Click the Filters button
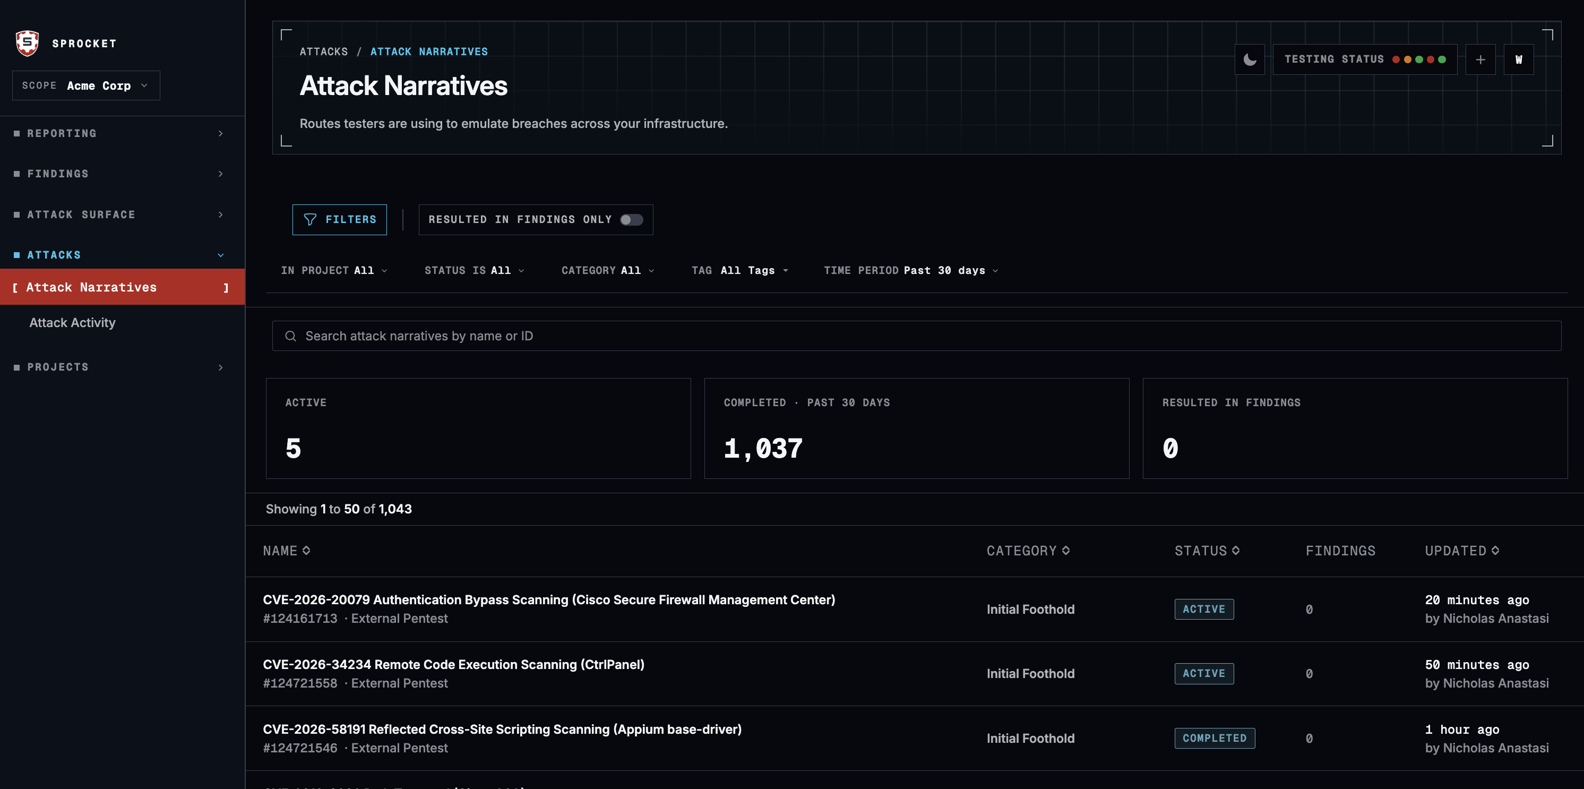The image size is (1584, 789). tap(339, 219)
